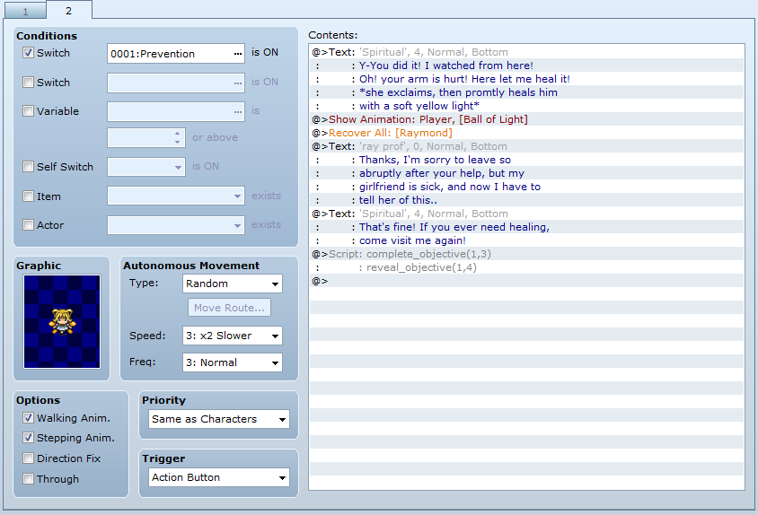
Task: Select the empty @> insertion line
Action: point(526,281)
